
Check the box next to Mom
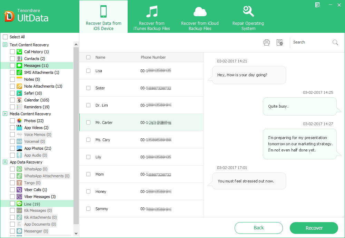[x=88, y=174]
